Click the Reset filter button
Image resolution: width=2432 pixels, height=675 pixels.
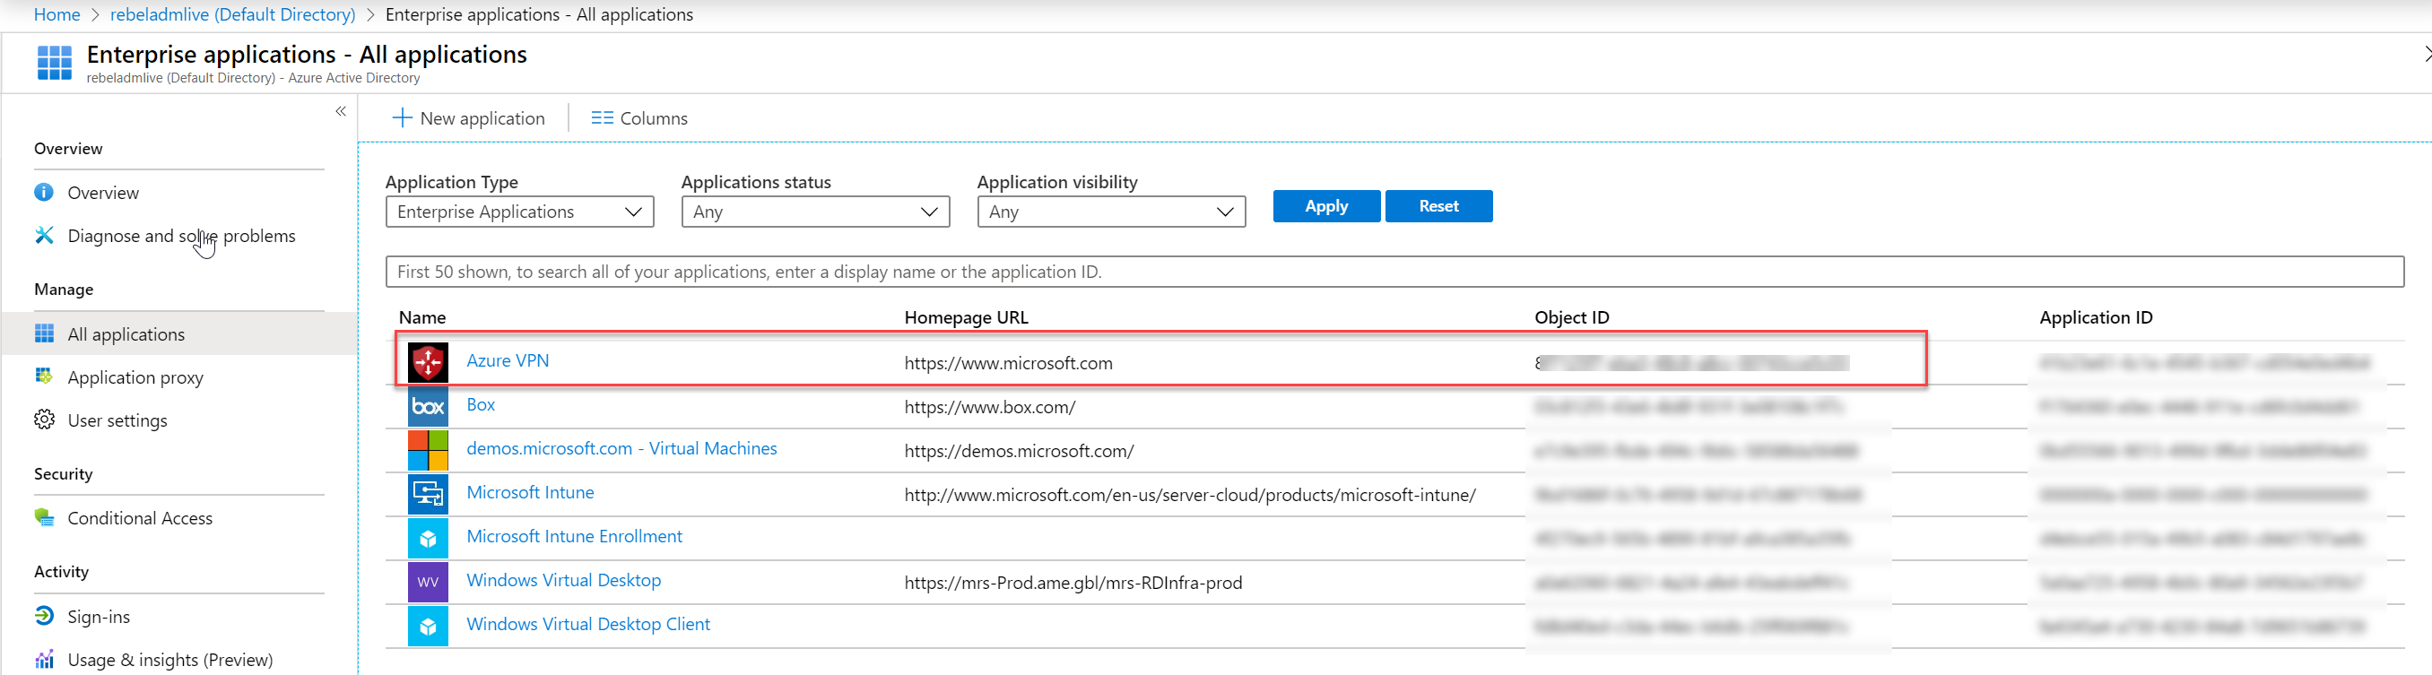coord(1438,206)
